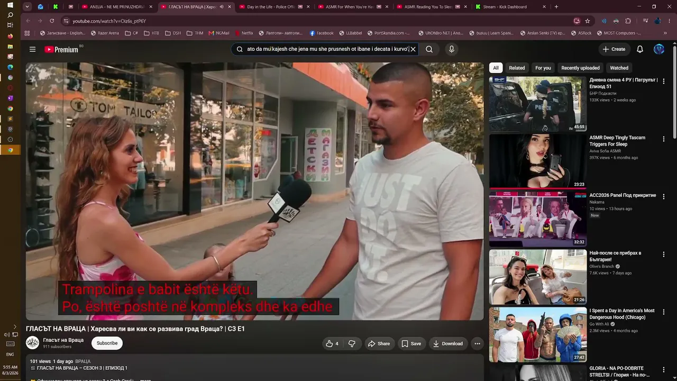Open the YouTube account avatar menu

point(659,49)
